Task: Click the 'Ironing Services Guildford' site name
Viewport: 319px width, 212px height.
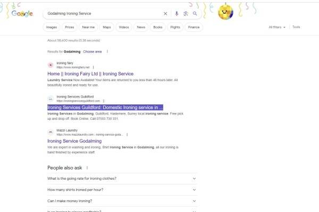Action: [x=75, y=97]
